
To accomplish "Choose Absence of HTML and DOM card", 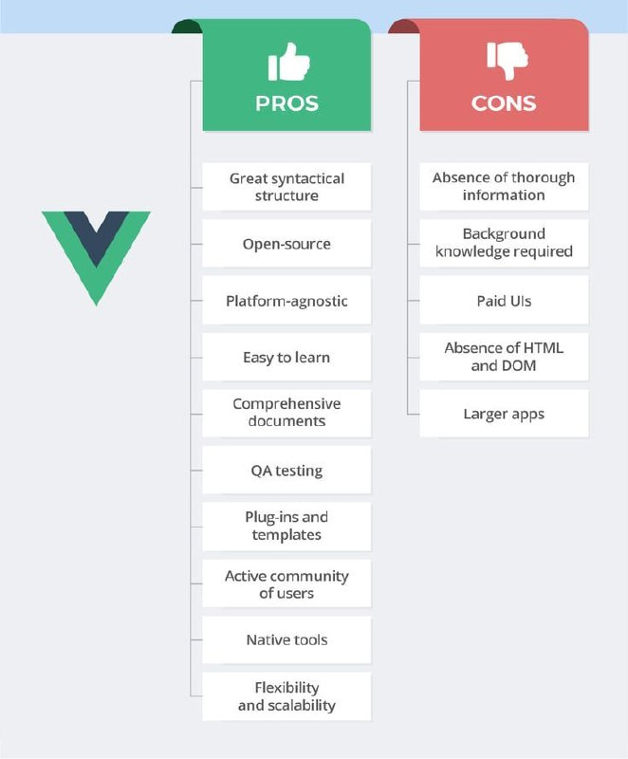I will pyautogui.click(x=504, y=357).
